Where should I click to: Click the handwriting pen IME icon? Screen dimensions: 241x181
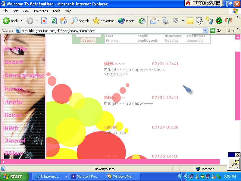234,164
